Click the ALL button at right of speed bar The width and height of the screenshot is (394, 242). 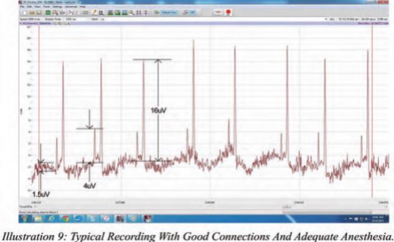click(x=332, y=19)
